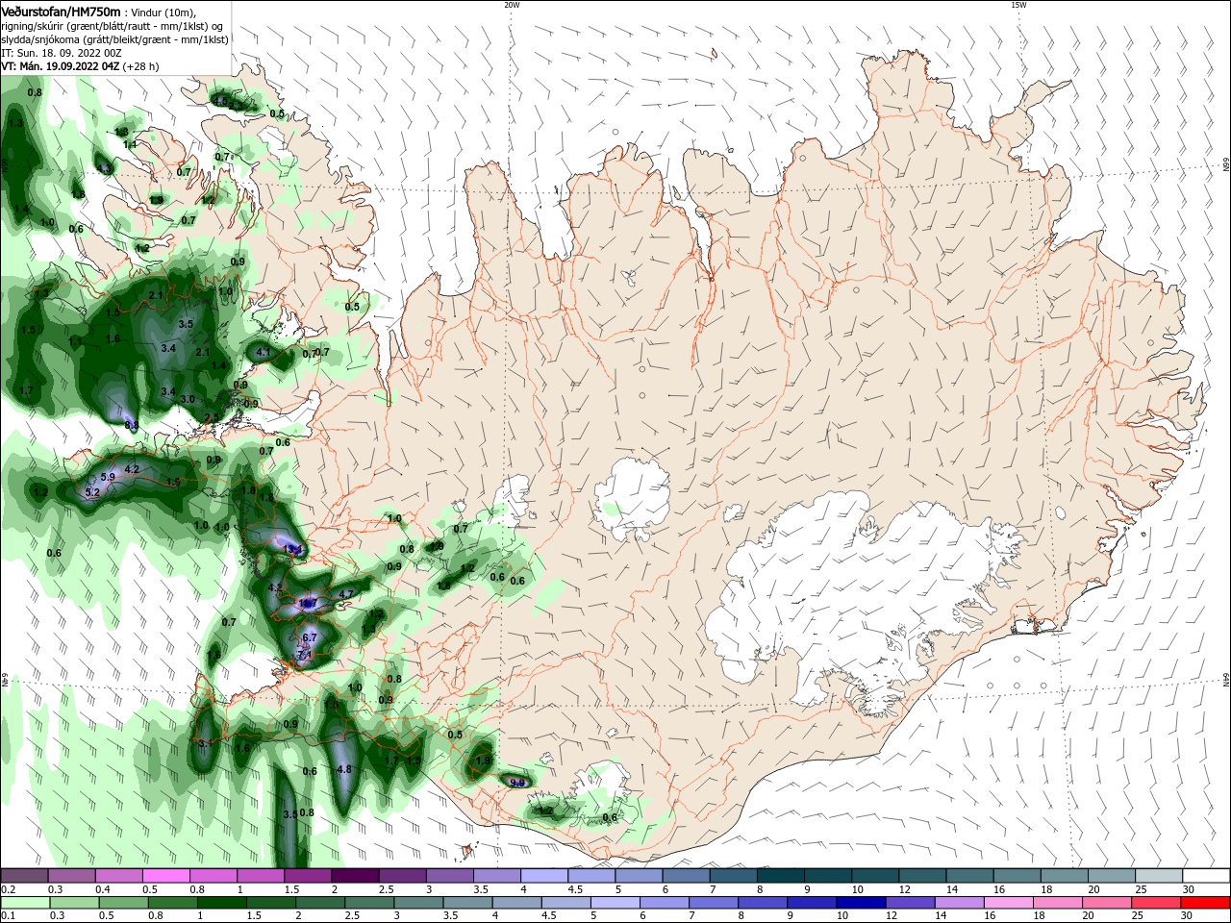Click the 2.5 precipitation value
The width and height of the screenshot is (1231, 923).
(212, 417)
